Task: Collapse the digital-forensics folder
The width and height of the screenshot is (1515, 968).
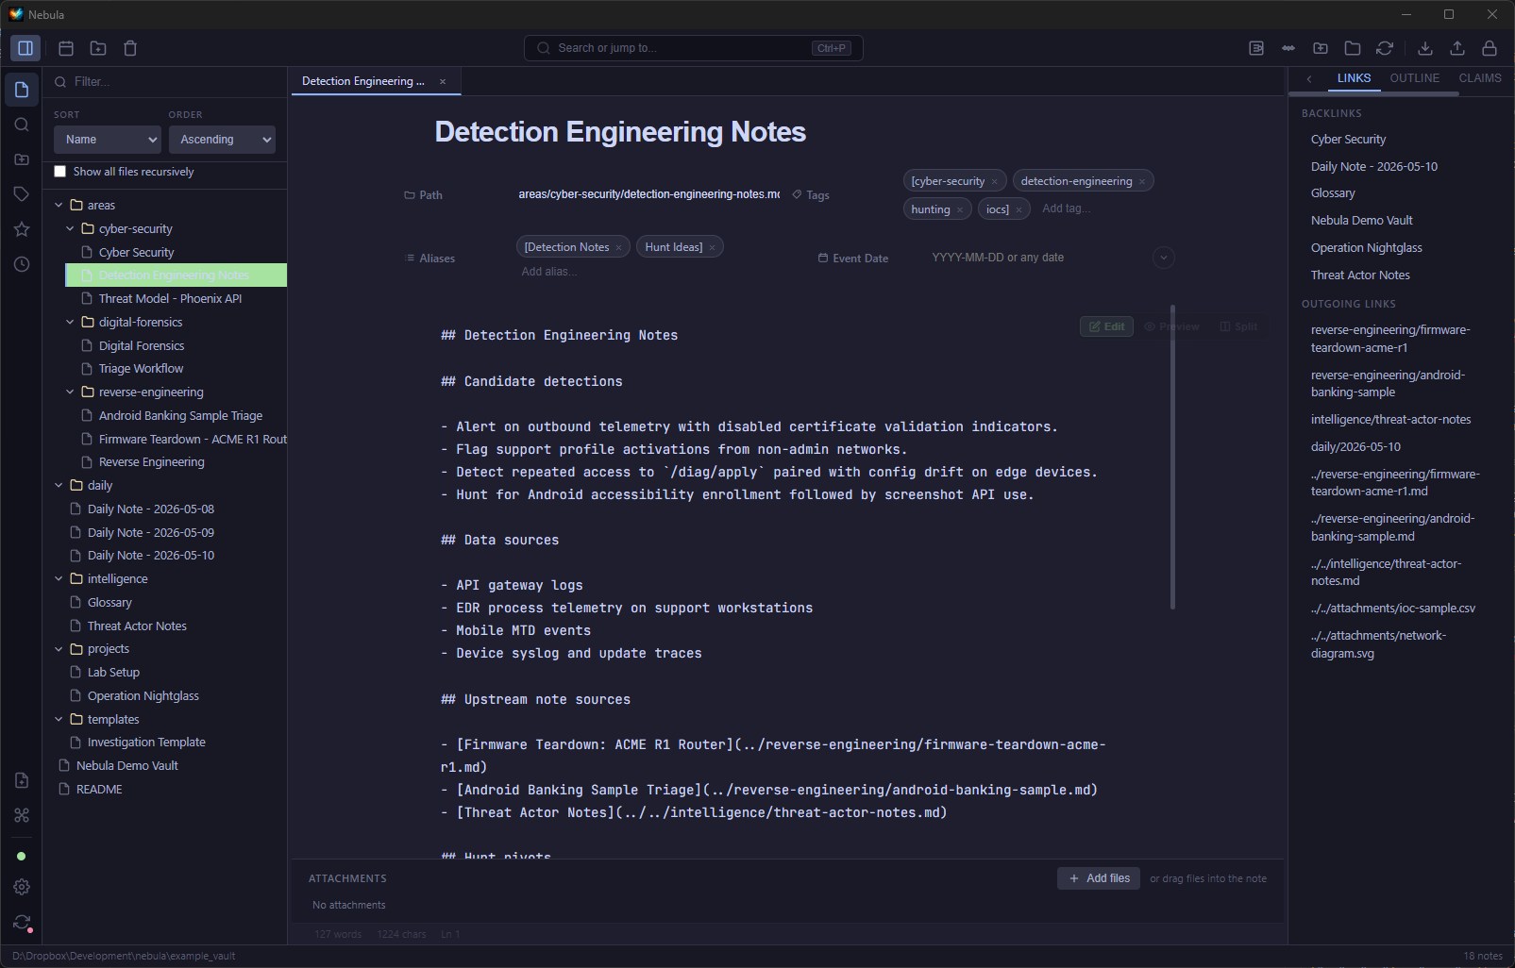Action: click(70, 322)
